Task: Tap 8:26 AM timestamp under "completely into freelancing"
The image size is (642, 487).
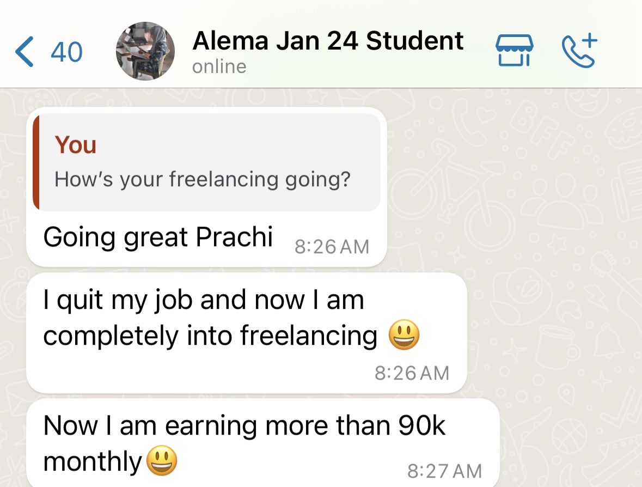Action: click(x=412, y=373)
